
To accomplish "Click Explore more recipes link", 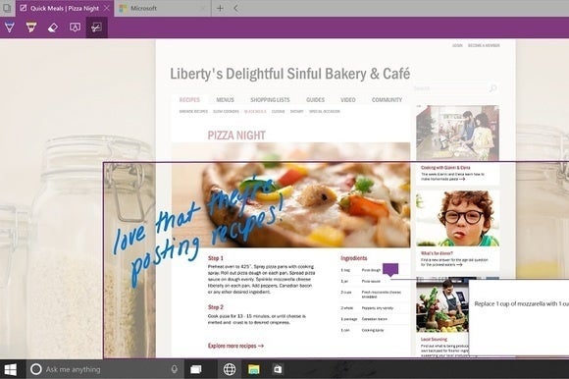I will pyautogui.click(x=235, y=346).
